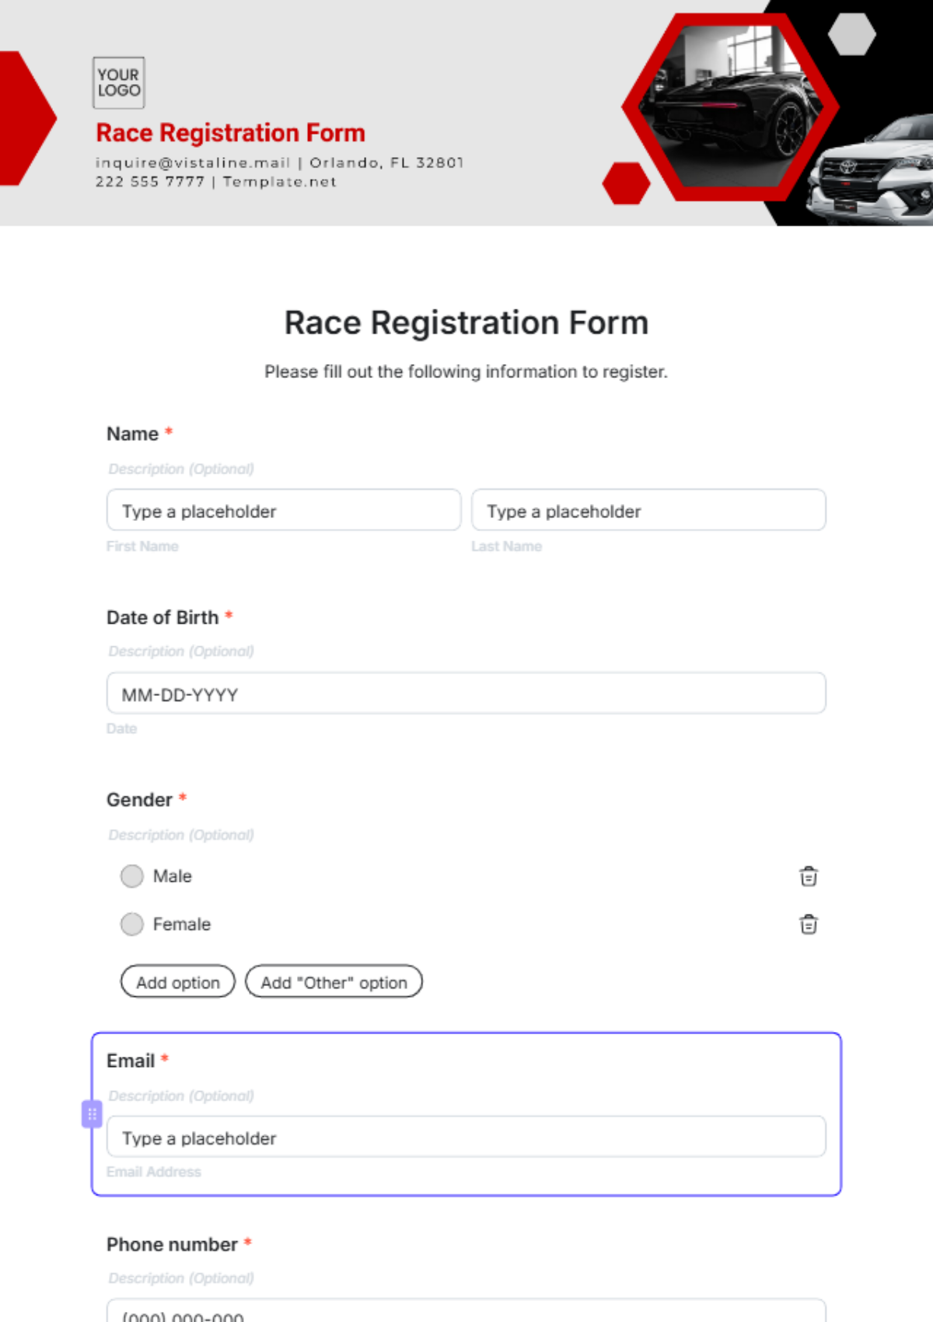Select the Female radio button
Image resolution: width=933 pixels, height=1322 pixels.
(x=131, y=924)
